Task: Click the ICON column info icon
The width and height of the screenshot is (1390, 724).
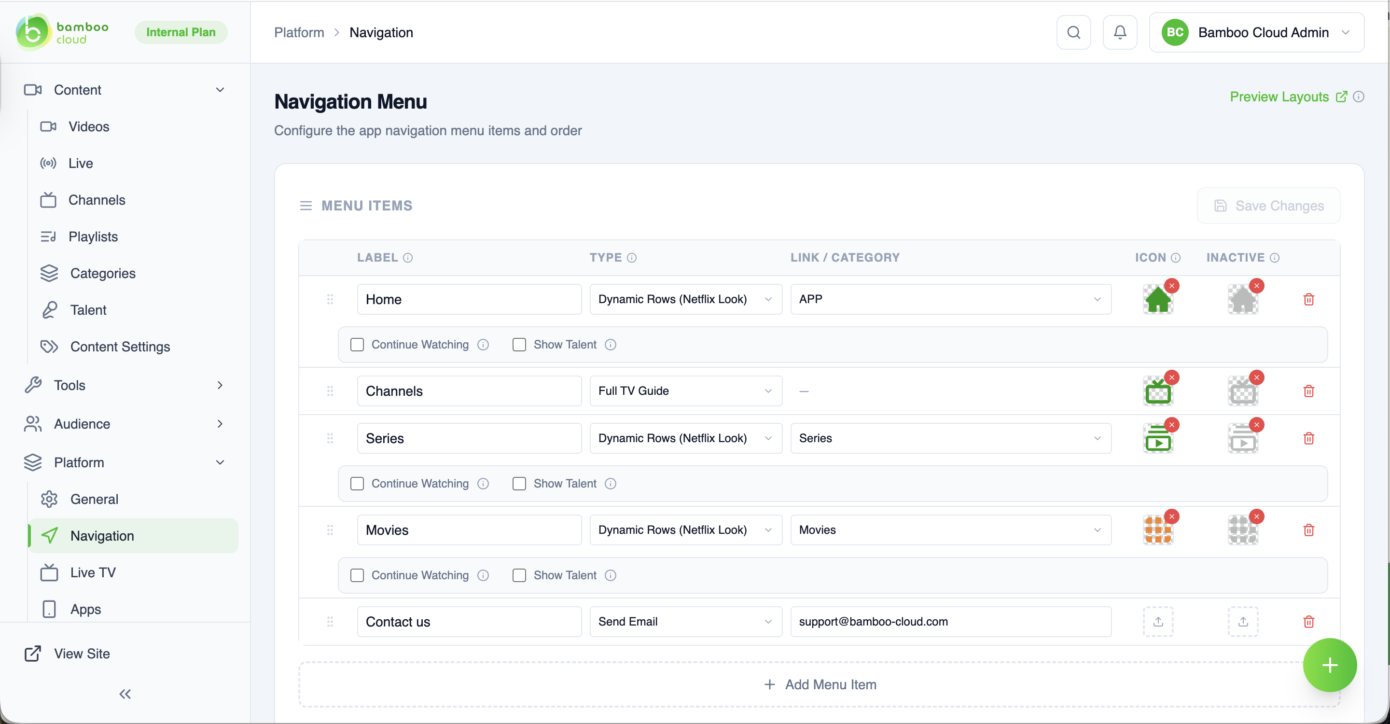Action: (x=1176, y=258)
